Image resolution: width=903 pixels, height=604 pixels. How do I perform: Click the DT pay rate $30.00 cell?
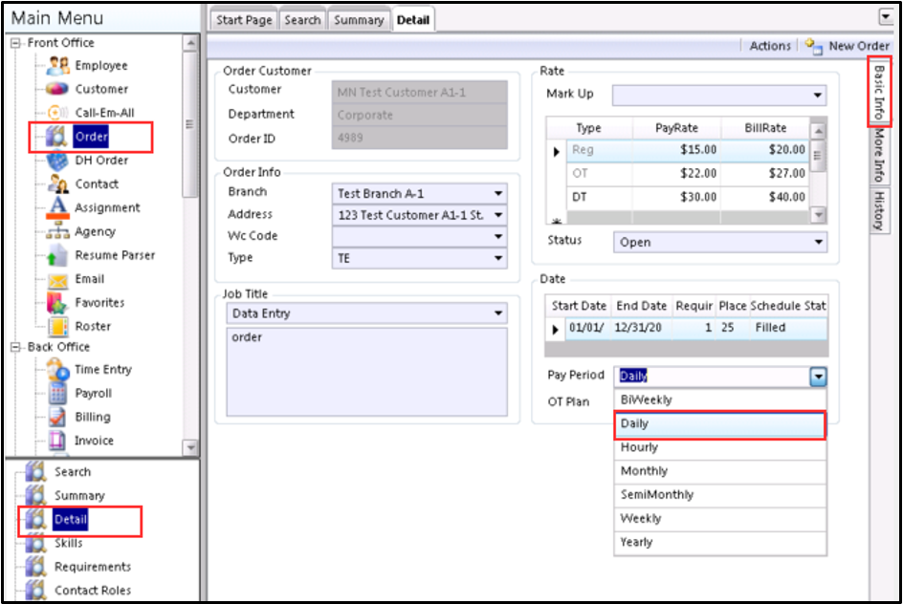coord(676,197)
